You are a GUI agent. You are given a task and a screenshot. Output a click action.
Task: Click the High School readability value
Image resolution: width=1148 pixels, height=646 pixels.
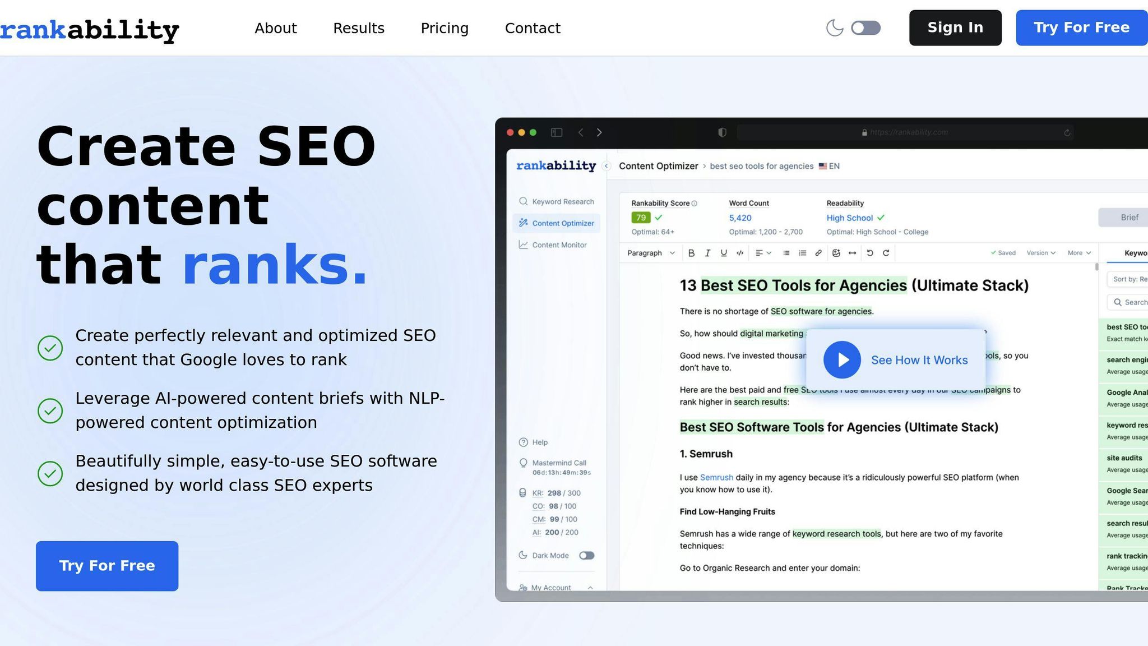849,218
